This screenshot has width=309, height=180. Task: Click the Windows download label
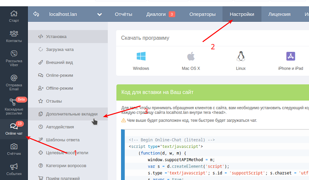[x=141, y=68]
